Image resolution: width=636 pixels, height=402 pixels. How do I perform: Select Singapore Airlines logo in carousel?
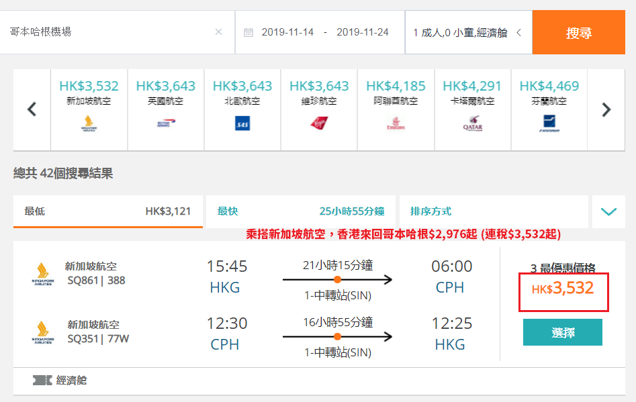pyautogui.click(x=89, y=123)
